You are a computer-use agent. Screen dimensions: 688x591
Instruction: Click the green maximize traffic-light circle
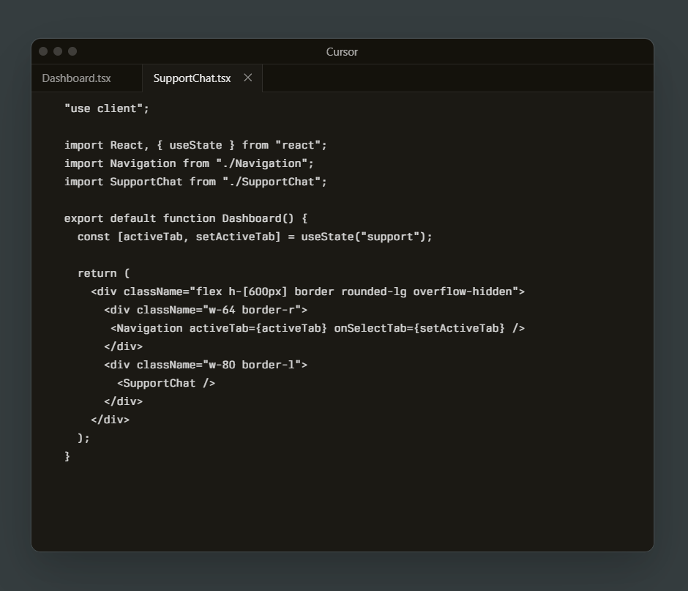point(72,51)
